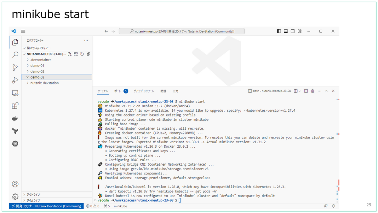Expand the Outline section

(x=57, y=195)
